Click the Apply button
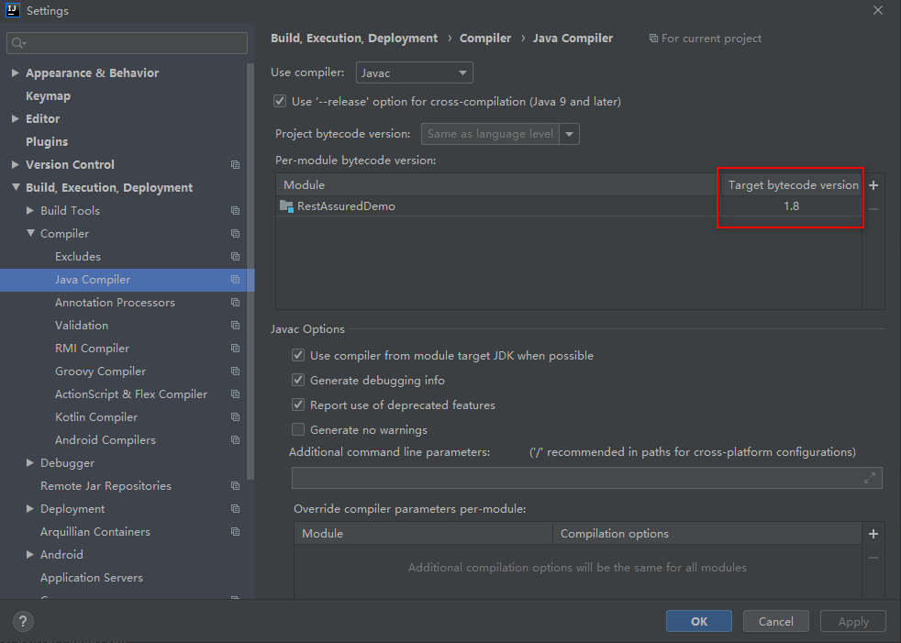Image resolution: width=901 pixels, height=643 pixels. click(x=852, y=621)
